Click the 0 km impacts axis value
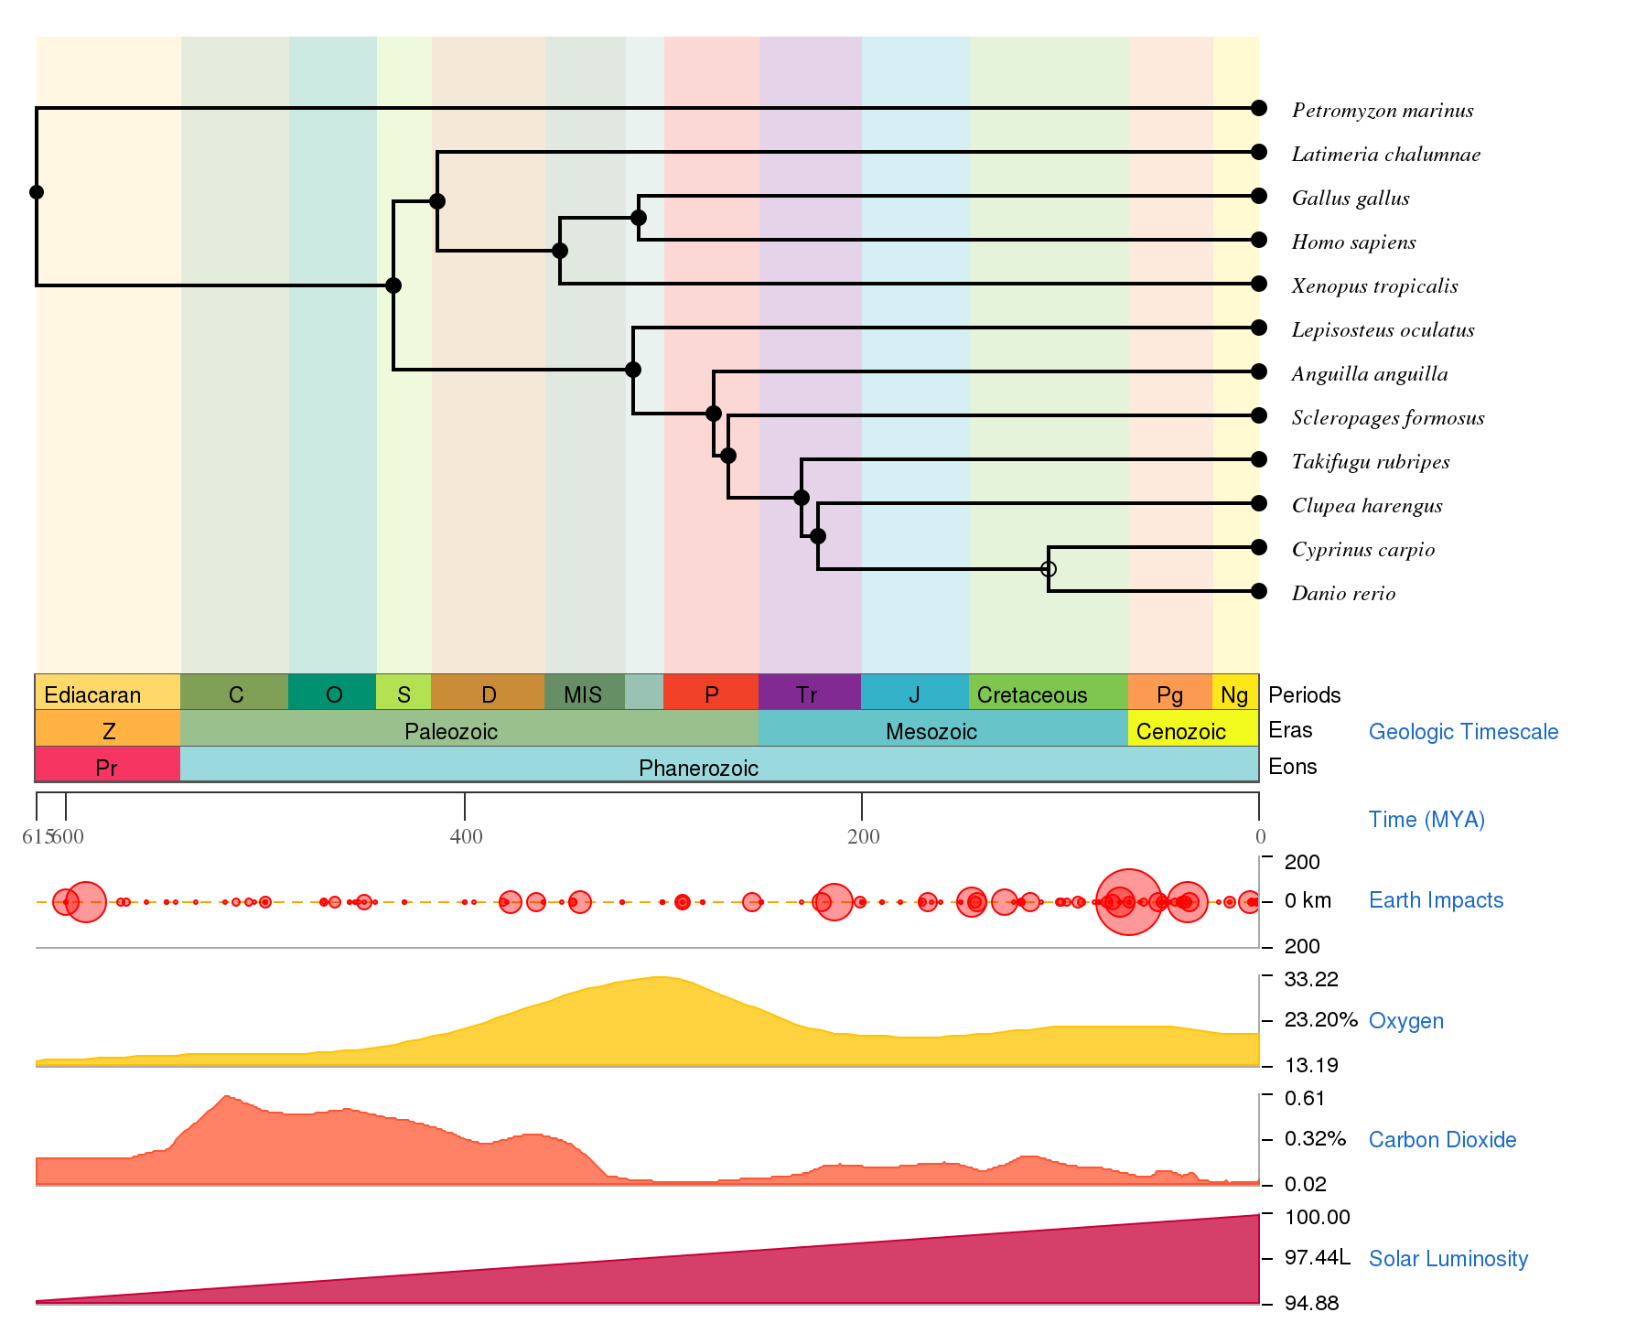The width and height of the screenshot is (1647, 1323). [1308, 900]
